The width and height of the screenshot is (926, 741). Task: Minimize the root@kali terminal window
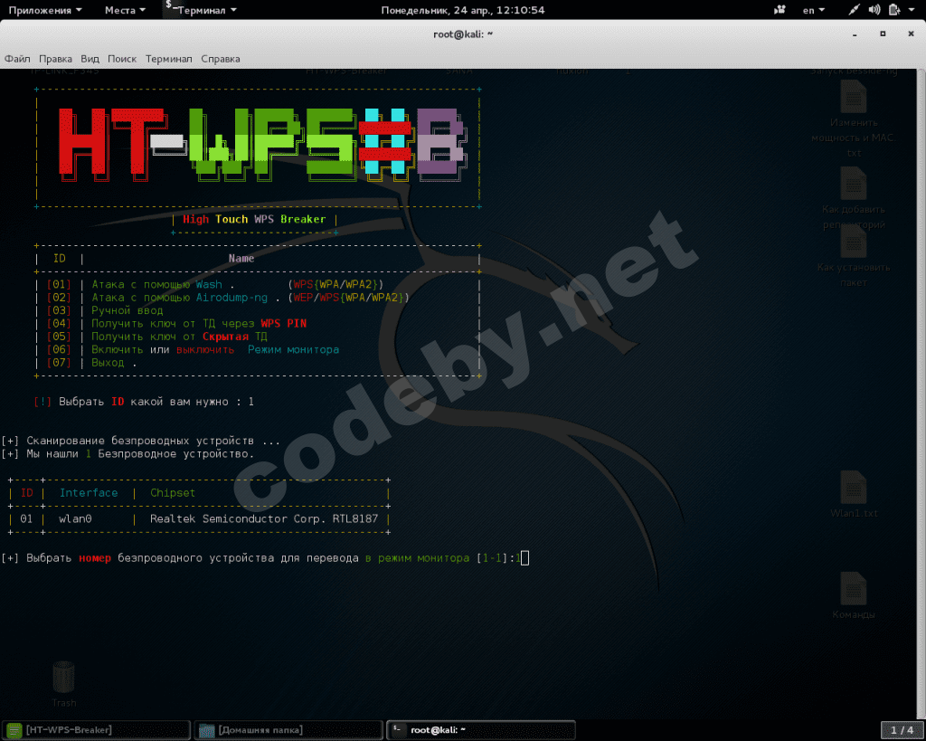point(854,34)
